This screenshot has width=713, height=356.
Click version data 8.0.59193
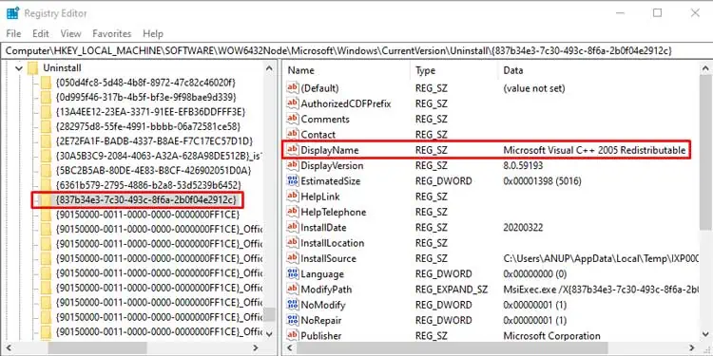(523, 166)
